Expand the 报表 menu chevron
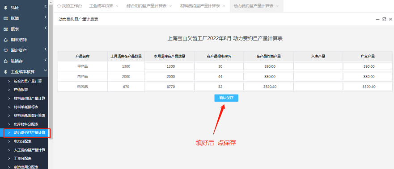Image resolution: width=394 pixels, height=169 pixels. coord(45,28)
